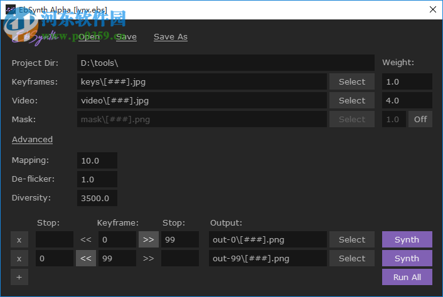
Task: Select button for the Mask path
Action: click(352, 119)
